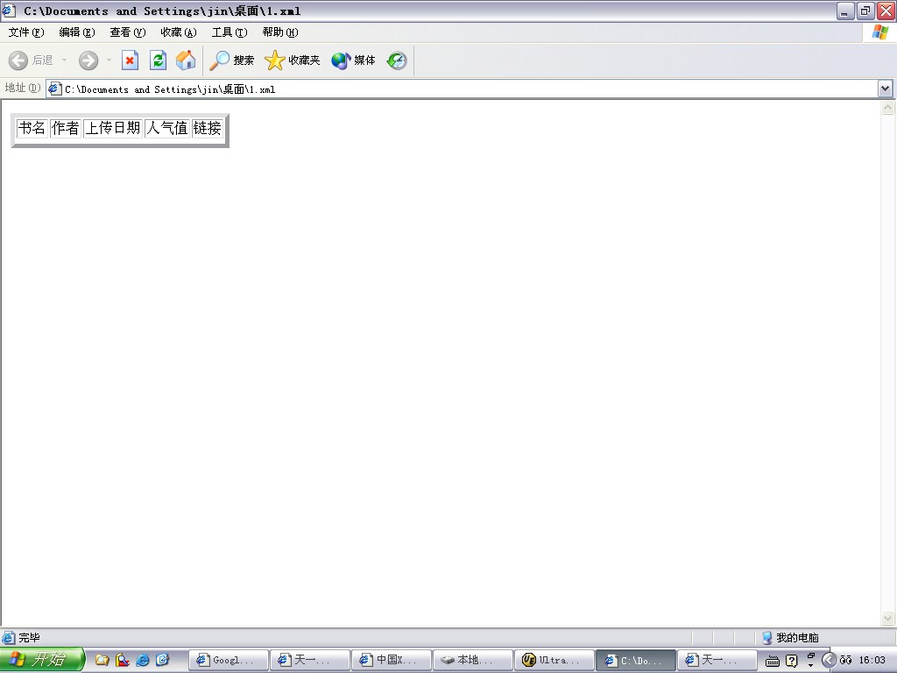897x673 pixels.
Task: Click the 开始 Start button
Action: click(42, 660)
